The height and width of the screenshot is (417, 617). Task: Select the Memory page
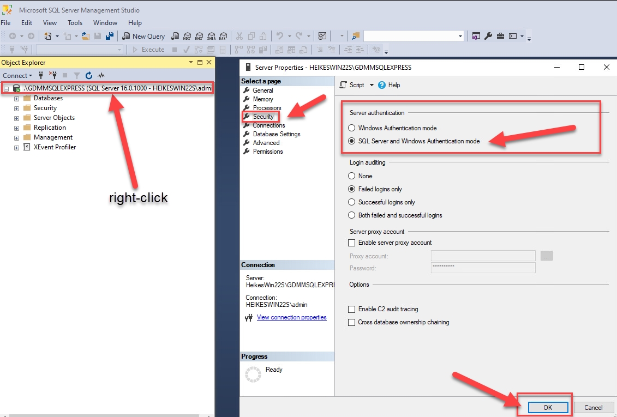pos(263,99)
